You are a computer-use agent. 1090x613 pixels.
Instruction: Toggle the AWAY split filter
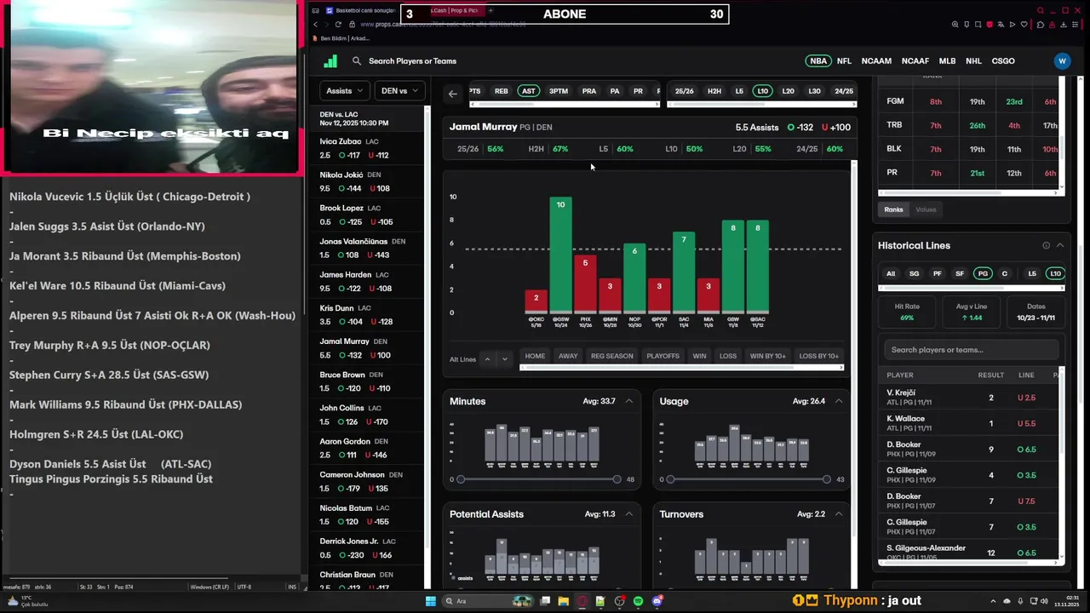click(568, 356)
